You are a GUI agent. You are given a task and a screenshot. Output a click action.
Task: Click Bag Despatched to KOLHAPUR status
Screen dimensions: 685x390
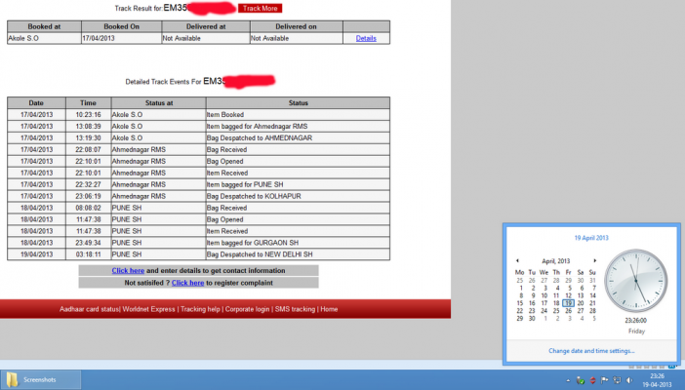(298, 197)
